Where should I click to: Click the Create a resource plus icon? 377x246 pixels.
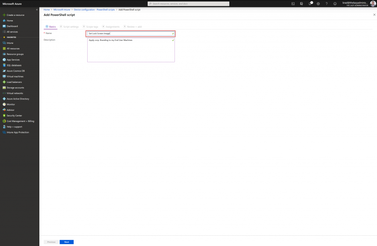click(x=4, y=15)
